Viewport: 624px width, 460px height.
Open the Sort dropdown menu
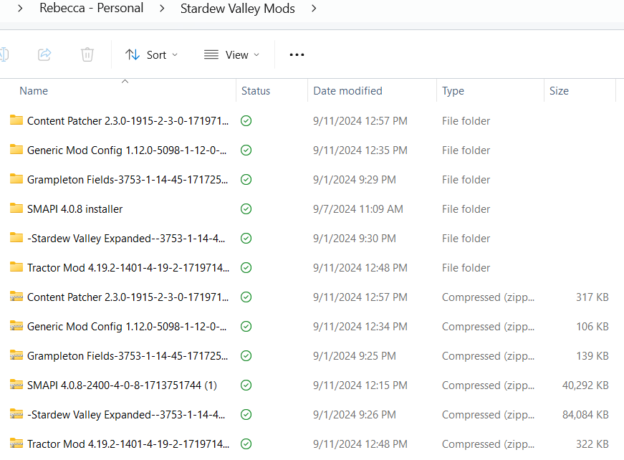pyautogui.click(x=151, y=54)
